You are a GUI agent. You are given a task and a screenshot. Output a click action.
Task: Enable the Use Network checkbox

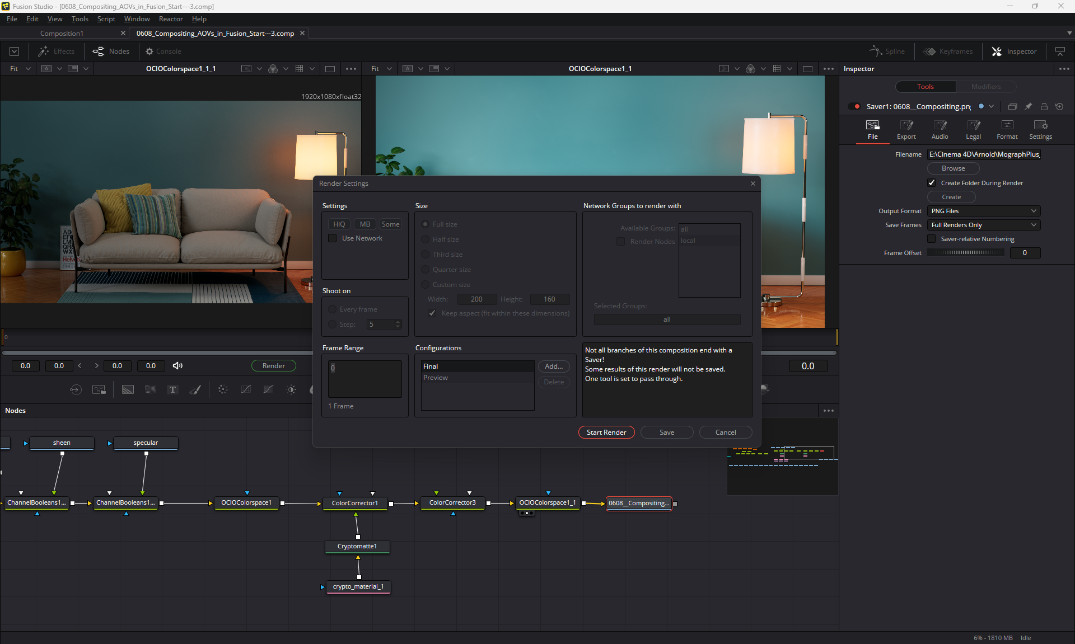point(333,238)
